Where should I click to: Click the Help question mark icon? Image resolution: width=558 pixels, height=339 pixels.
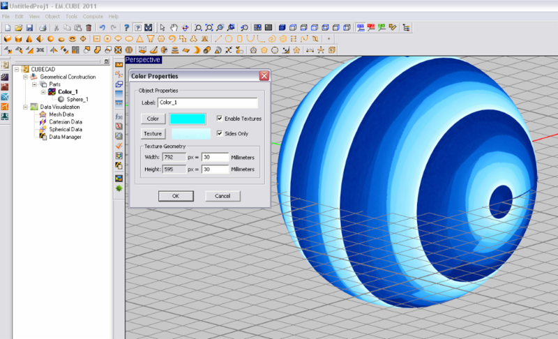[x=127, y=27]
